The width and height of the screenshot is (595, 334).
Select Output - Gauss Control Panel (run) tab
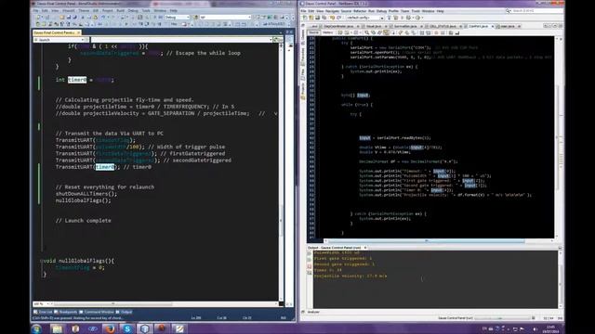click(x=337, y=248)
